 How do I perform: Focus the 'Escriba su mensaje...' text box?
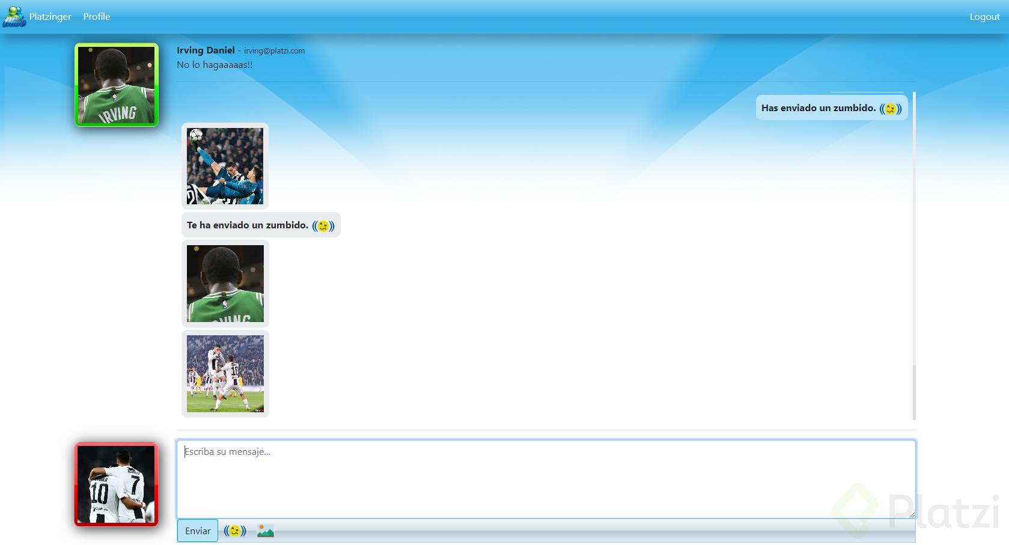point(546,479)
